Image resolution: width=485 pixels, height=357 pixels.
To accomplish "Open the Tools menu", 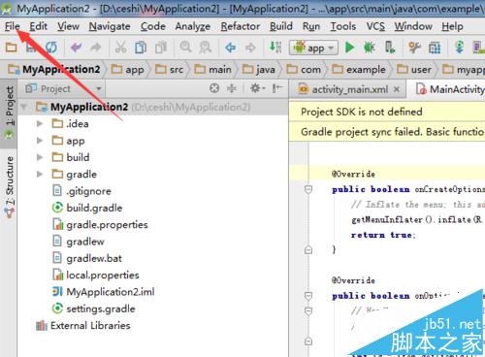I will pyautogui.click(x=342, y=26).
